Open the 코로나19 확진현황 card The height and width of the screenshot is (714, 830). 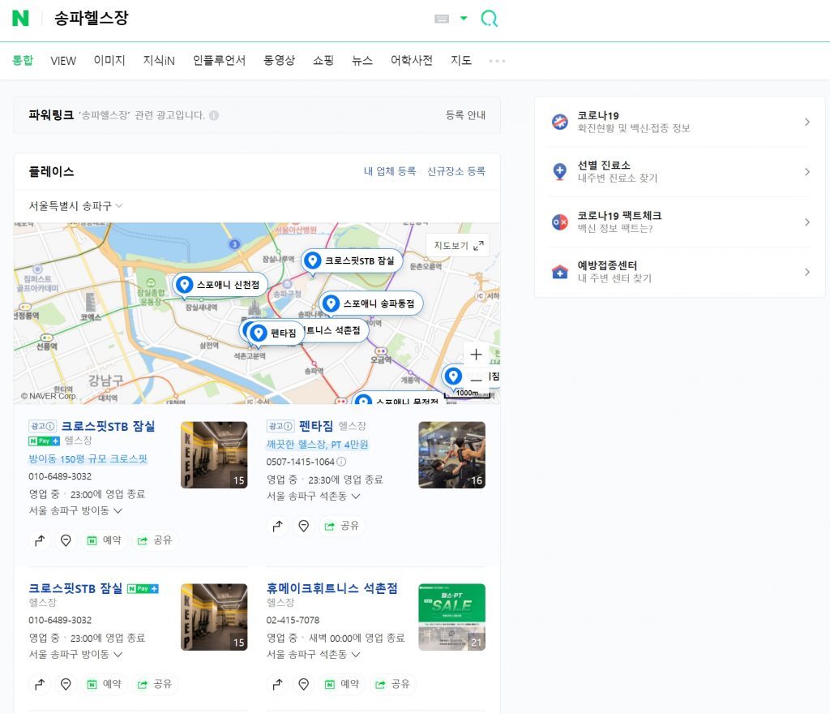pyautogui.click(x=680, y=122)
